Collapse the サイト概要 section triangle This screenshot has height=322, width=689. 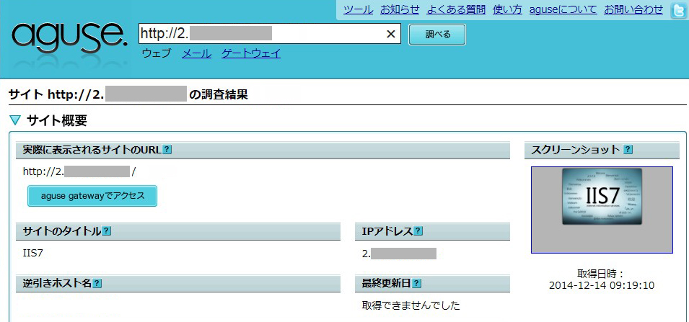click(x=15, y=120)
